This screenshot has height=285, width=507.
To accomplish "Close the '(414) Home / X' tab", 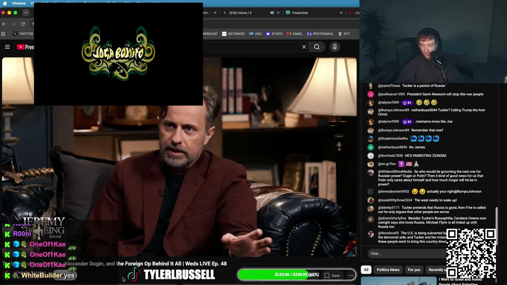I will pos(278,13).
